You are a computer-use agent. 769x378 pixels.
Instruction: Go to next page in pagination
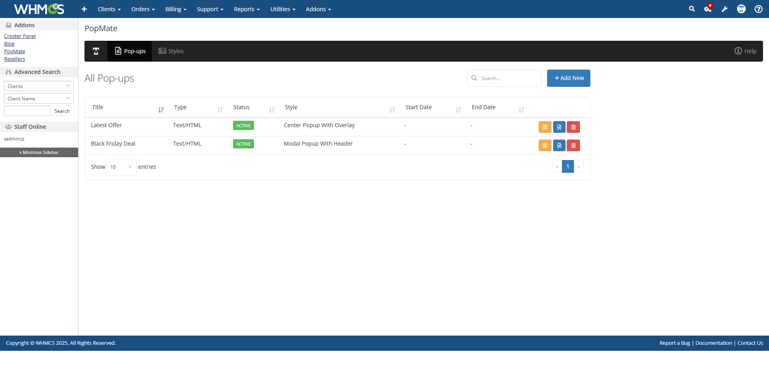tap(579, 167)
